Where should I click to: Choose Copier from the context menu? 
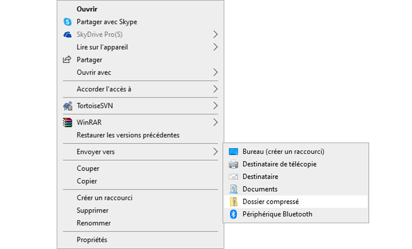point(87,181)
